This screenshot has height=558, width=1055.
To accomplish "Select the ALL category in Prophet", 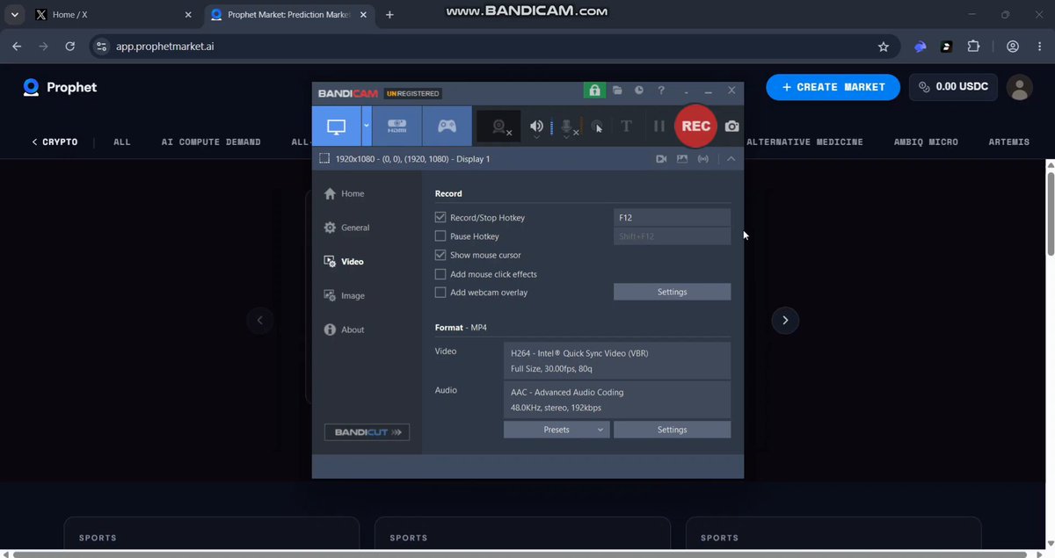I will point(122,141).
